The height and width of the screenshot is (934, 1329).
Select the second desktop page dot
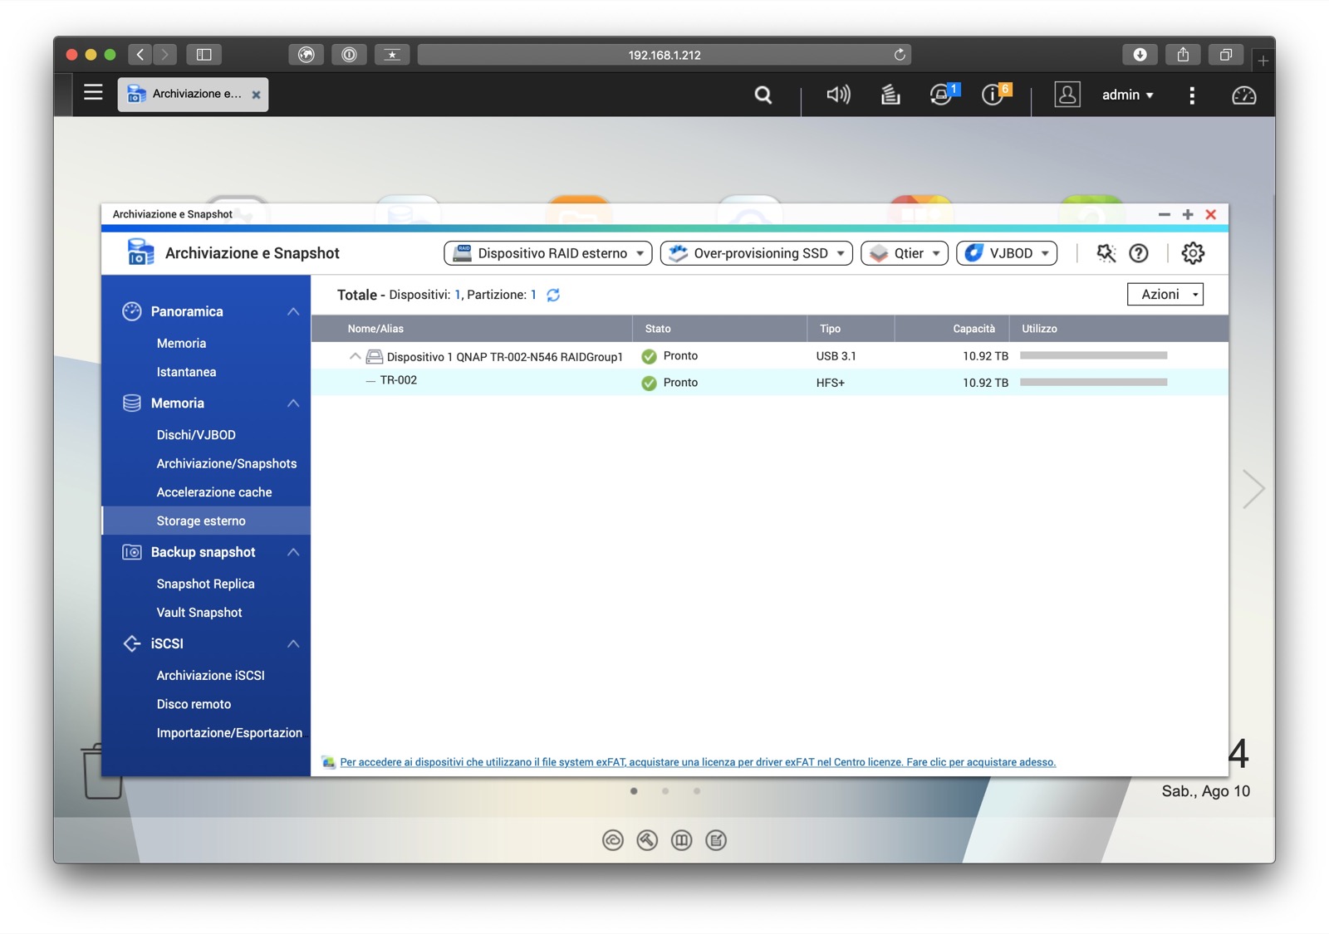(x=665, y=791)
